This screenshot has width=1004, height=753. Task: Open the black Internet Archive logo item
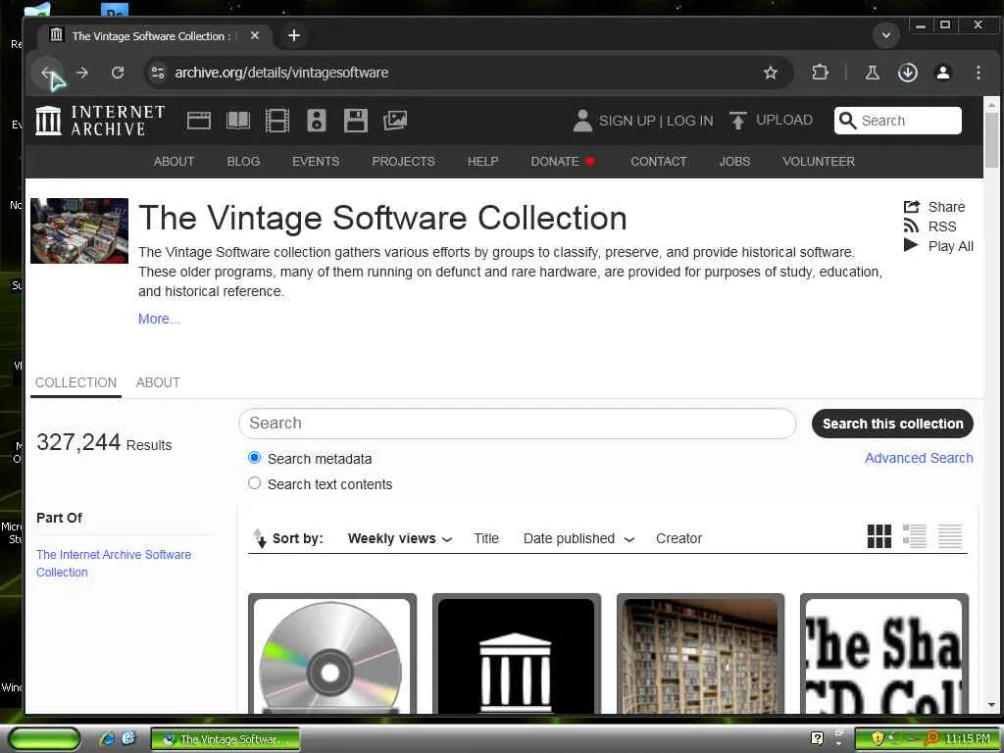point(516,654)
